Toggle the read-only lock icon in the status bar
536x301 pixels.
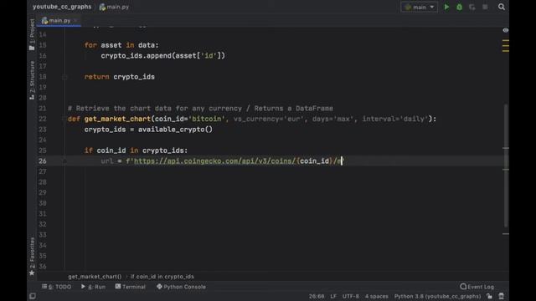coord(489,296)
